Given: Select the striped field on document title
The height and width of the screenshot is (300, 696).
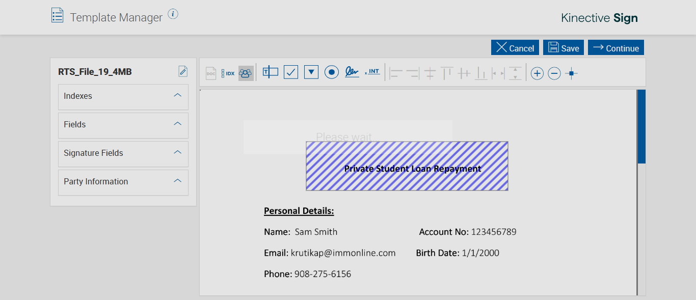Looking at the screenshot, I should (407, 166).
